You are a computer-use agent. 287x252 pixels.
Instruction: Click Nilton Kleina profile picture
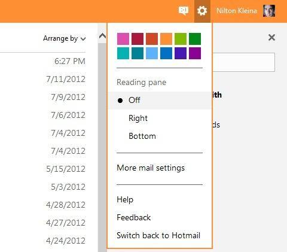point(269,11)
